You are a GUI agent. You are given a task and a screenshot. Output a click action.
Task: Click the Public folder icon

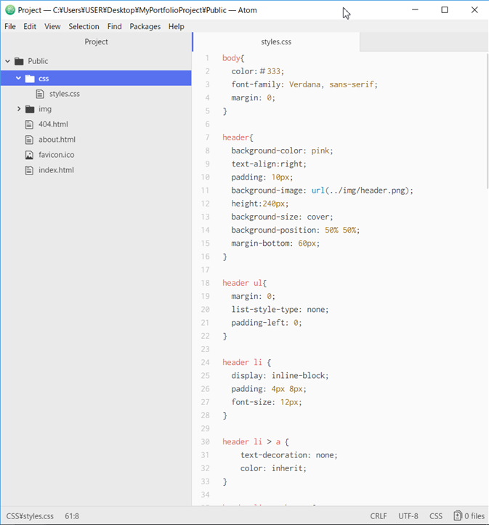19,61
